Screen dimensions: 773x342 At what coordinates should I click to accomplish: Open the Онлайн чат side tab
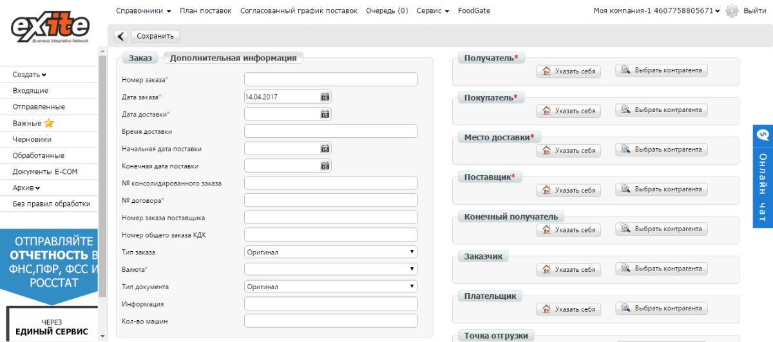[x=763, y=176]
